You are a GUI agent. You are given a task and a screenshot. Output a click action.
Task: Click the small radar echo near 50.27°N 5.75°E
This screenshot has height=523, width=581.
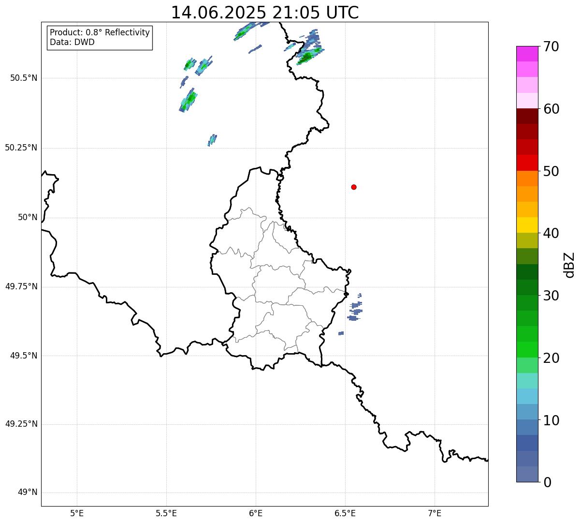coord(212,140)
